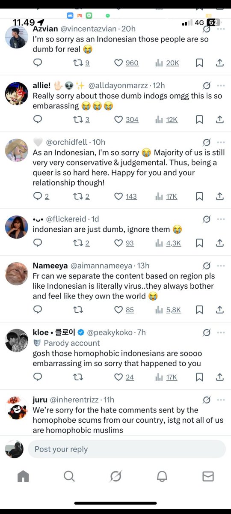Reply to Nameeya's comment
This screenshot has width=231, height=514.
[x=38, y=310]
